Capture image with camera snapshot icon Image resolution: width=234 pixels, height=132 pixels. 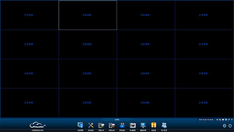[x=133, y=125]
